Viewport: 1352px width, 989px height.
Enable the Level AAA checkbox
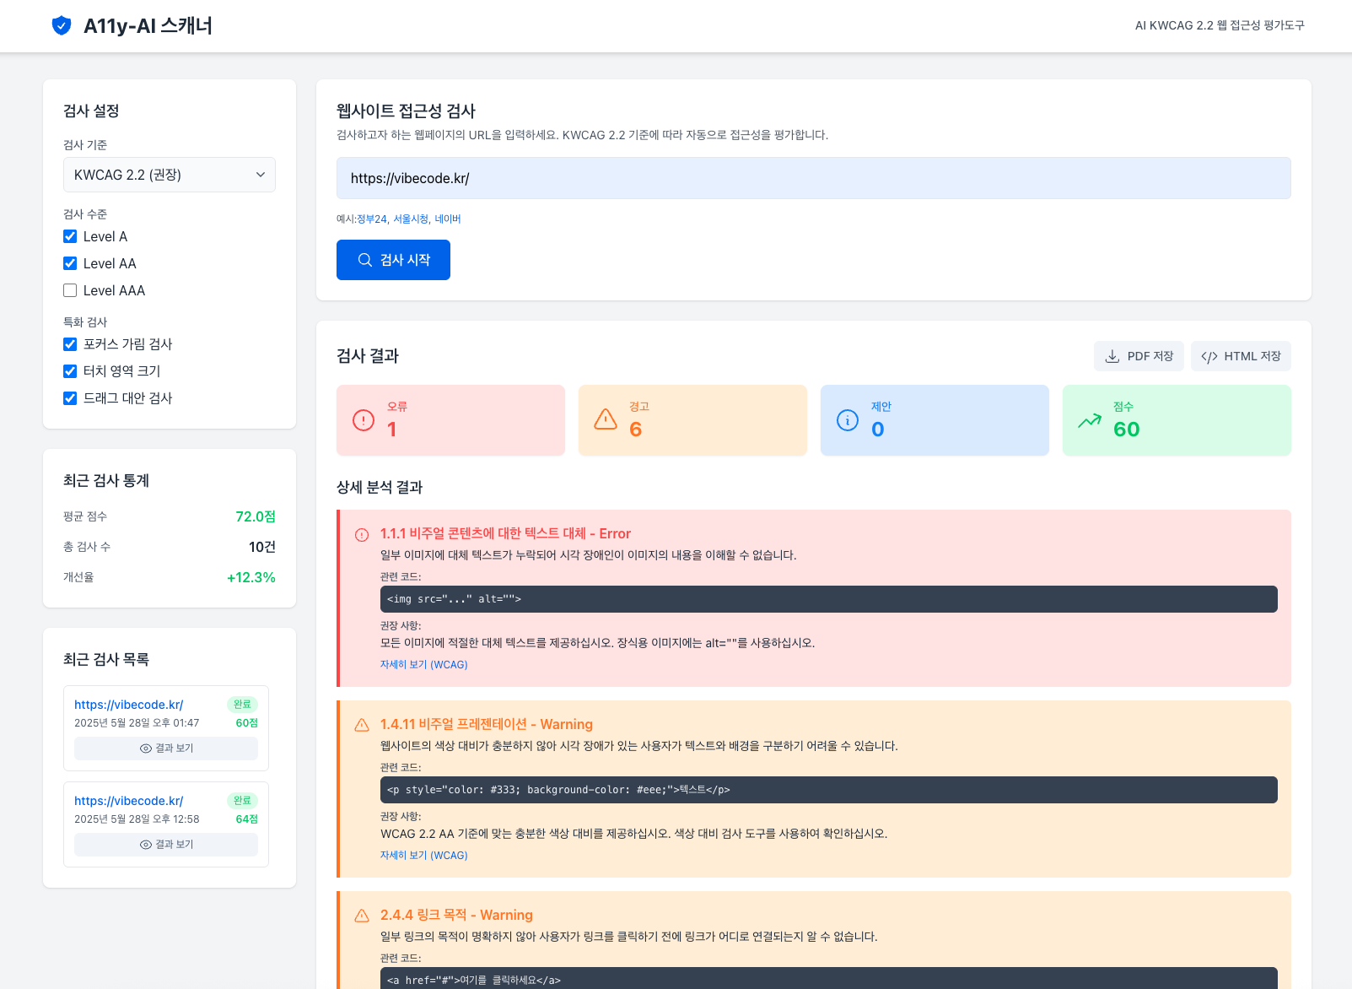70,290
